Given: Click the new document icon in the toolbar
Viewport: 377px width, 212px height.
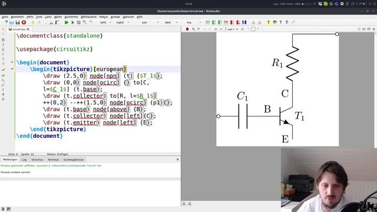Looking at the screenshot, I should click(x=6, y=22).
